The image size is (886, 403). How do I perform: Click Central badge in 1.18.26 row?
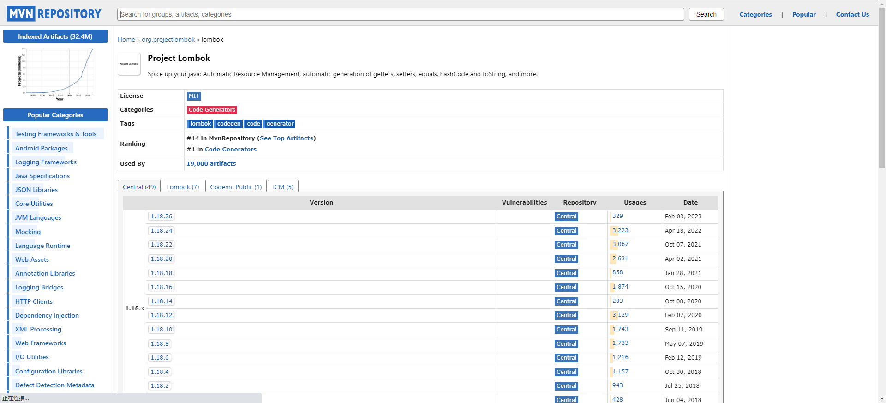point(566,217)
